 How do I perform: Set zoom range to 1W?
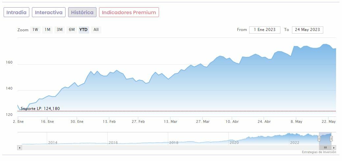click(35, 30)
